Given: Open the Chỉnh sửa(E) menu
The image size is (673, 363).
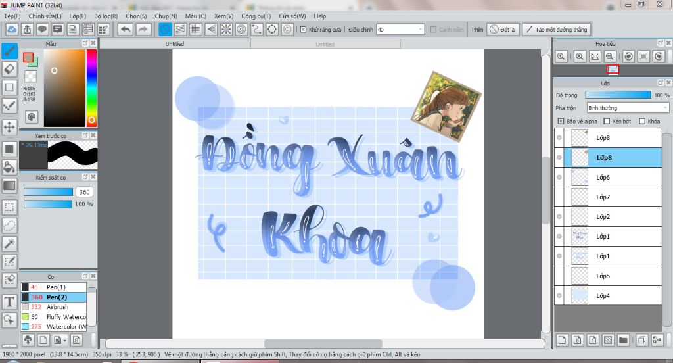Looking at the screenshot, I should pyautogui.click(x=45, y=16).
